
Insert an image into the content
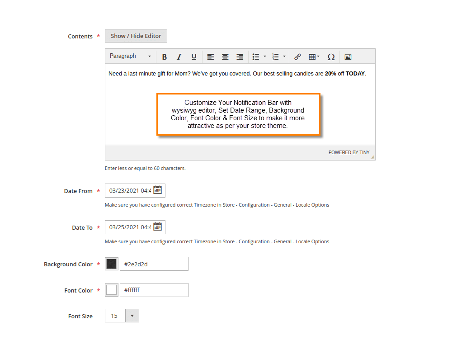(347, 56)
